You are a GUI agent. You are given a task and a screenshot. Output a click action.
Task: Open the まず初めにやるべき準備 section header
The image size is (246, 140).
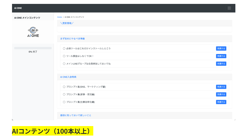(72, 39)
